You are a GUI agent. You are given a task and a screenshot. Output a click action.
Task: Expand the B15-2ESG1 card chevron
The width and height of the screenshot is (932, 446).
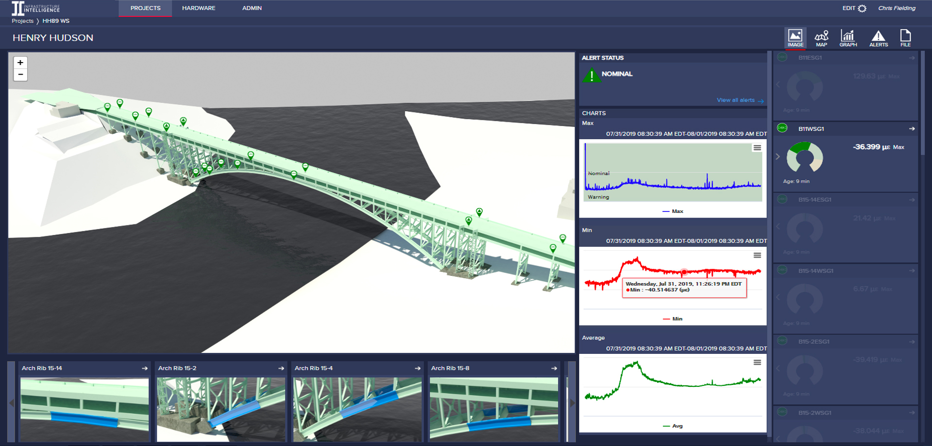pyautogui.click(x=778, y=368)
